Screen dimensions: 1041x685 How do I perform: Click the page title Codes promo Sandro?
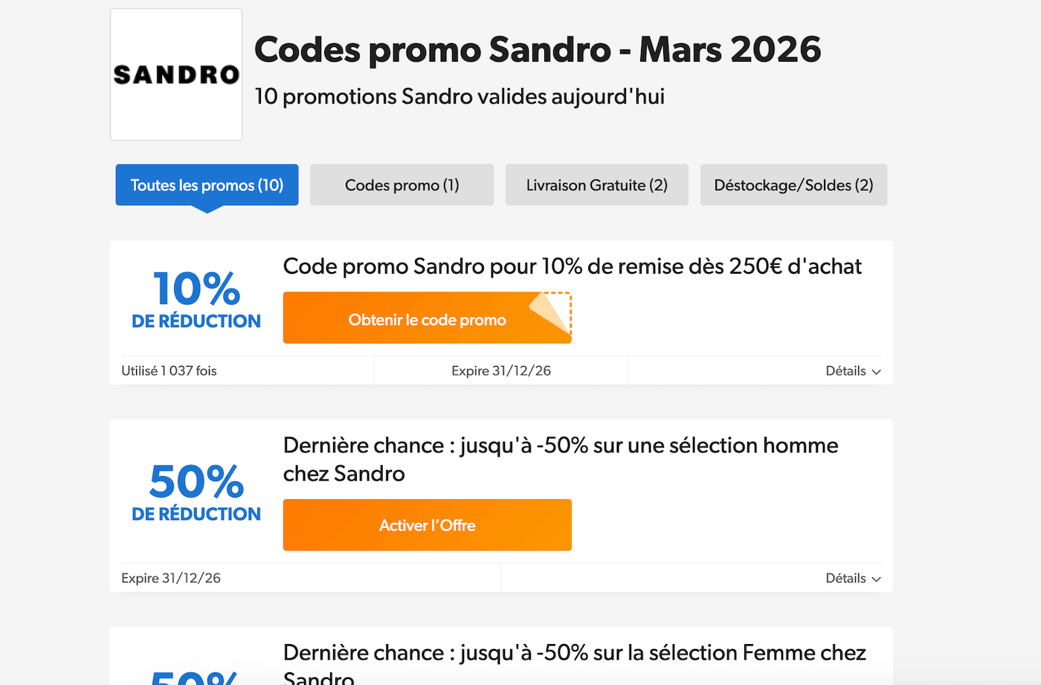(x=538, y=48)
